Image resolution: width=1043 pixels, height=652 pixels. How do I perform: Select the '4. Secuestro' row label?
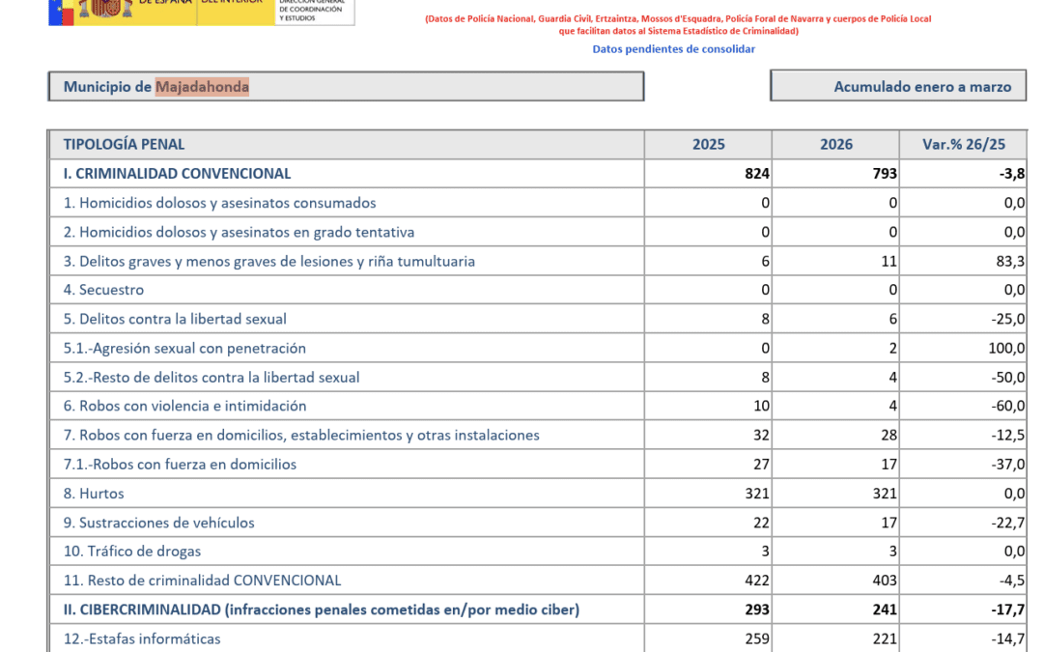[x=103, y=290]
